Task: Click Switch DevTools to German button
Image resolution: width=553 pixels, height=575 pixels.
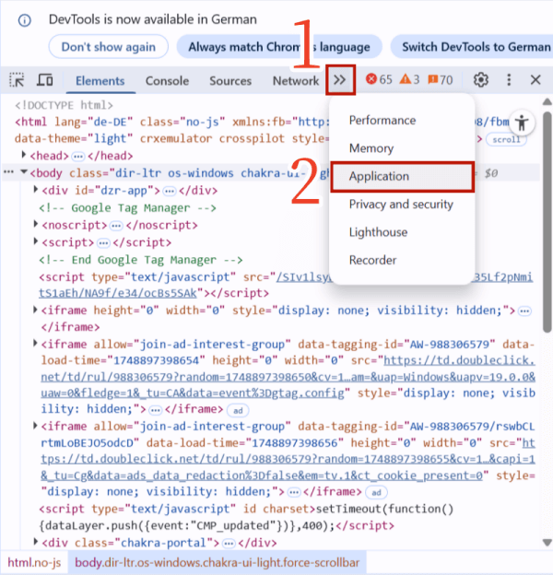Action: 473,47
